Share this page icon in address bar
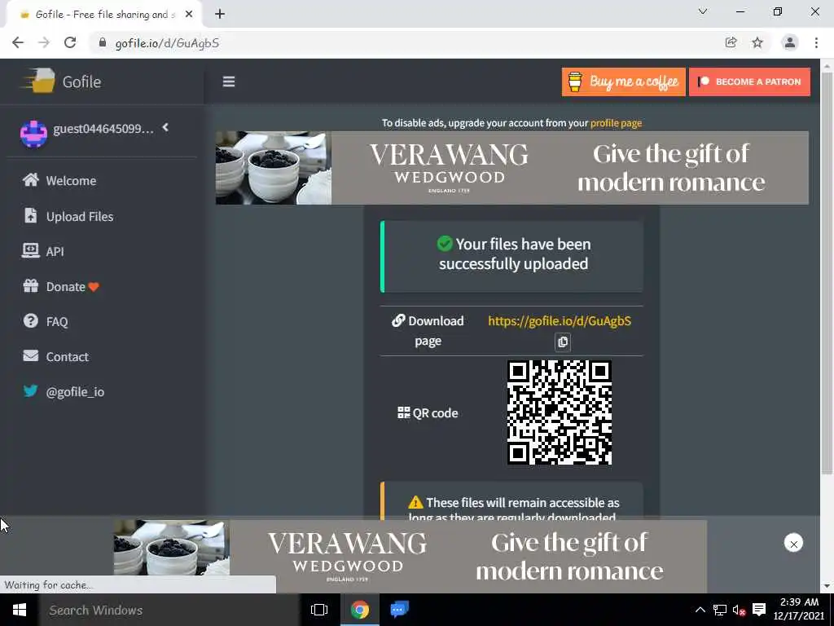 click(x=731, y=42)
